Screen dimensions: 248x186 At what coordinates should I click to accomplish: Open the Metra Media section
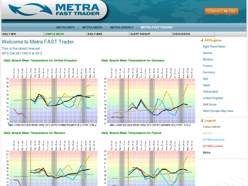[x=92, y=27]
